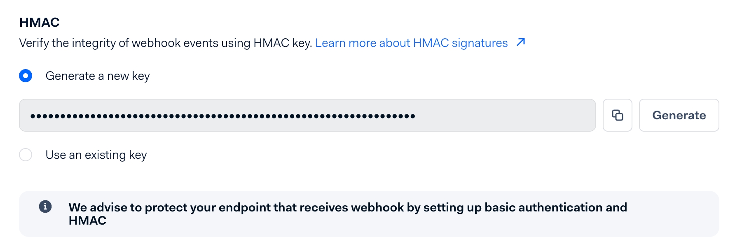Click the info icon in advisory banner

coord(45,207)
